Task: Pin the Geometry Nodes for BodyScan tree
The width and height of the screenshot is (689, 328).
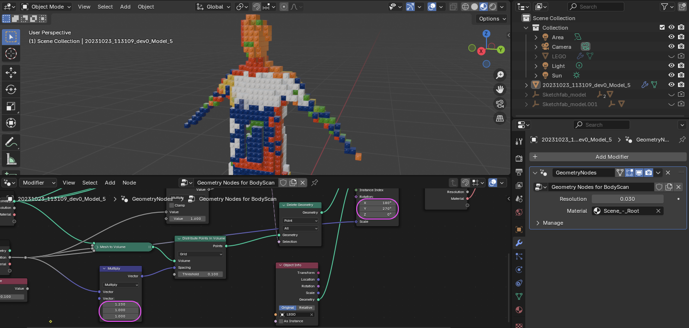Action: coord(315,183)
